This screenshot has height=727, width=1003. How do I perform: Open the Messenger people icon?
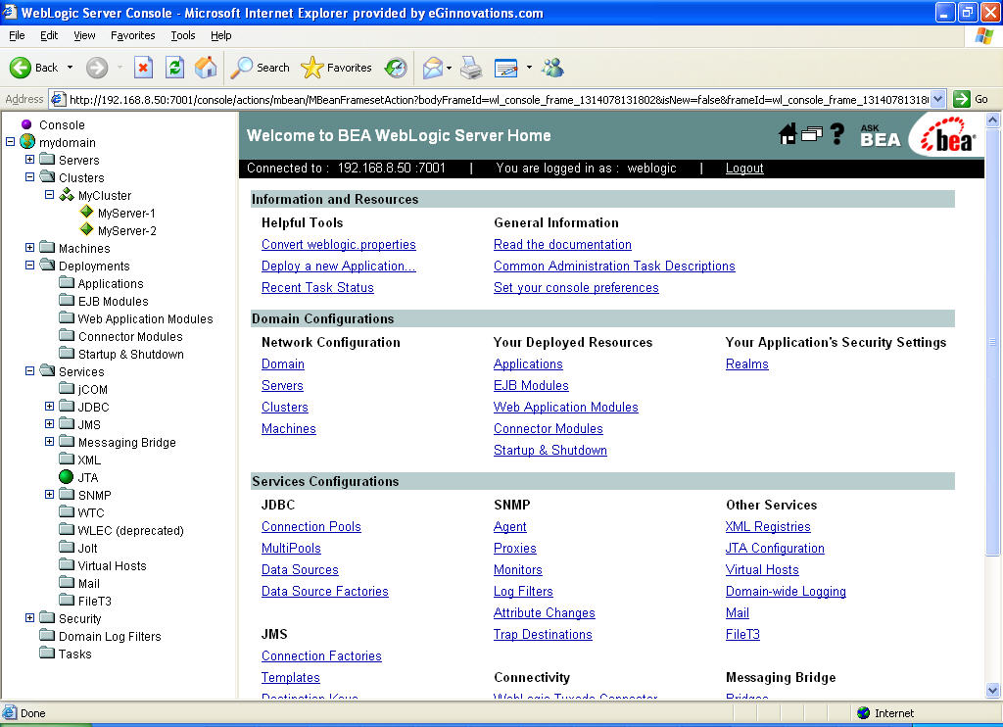point(552,68)
